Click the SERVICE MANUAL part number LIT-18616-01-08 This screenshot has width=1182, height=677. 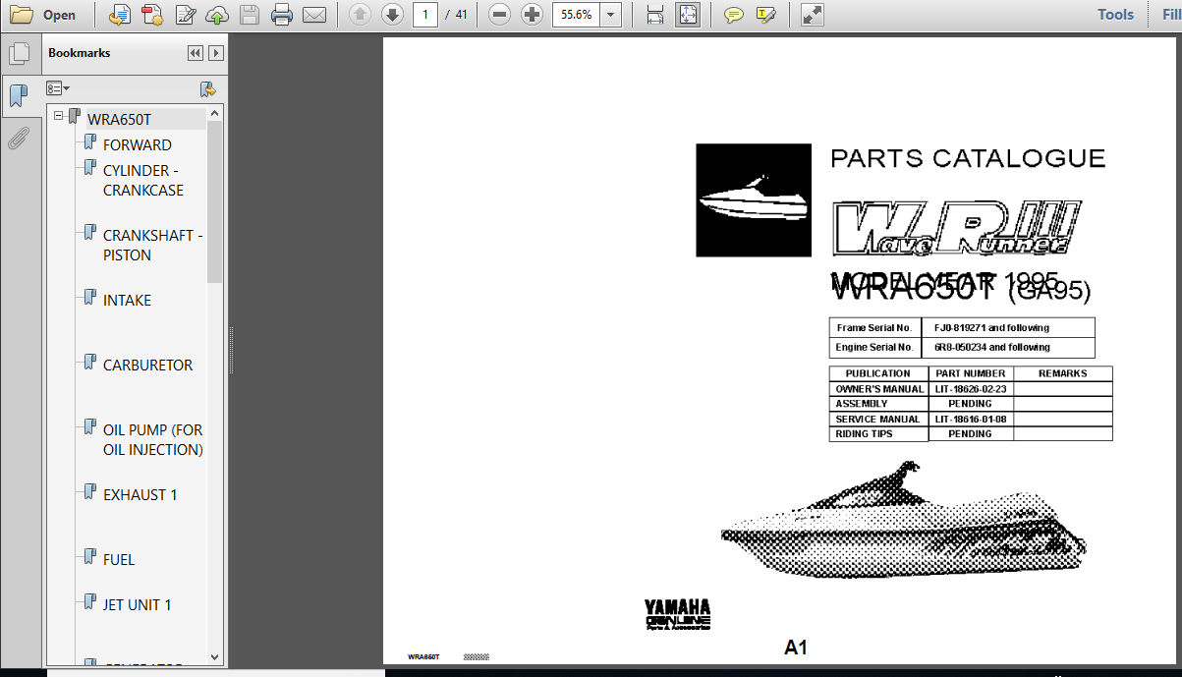coord(971,419)
